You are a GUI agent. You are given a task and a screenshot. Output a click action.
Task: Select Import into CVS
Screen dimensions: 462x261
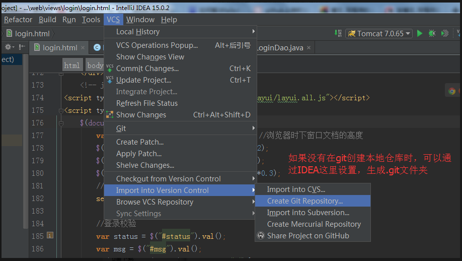(x=313, y=189)
